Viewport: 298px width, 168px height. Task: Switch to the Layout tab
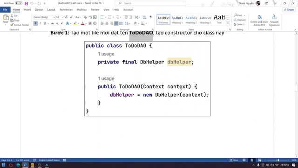click(51, 9)
